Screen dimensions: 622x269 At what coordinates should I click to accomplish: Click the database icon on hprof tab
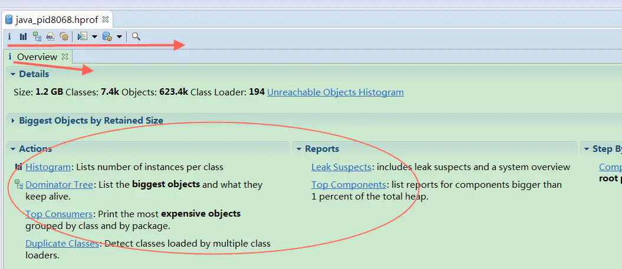tap(9, 19)
